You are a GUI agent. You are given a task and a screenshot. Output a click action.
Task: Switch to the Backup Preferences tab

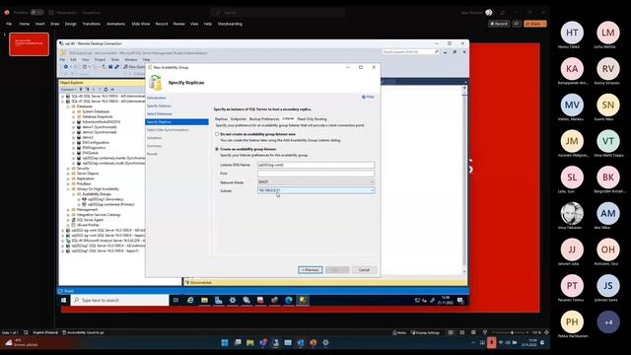(264, 118)
